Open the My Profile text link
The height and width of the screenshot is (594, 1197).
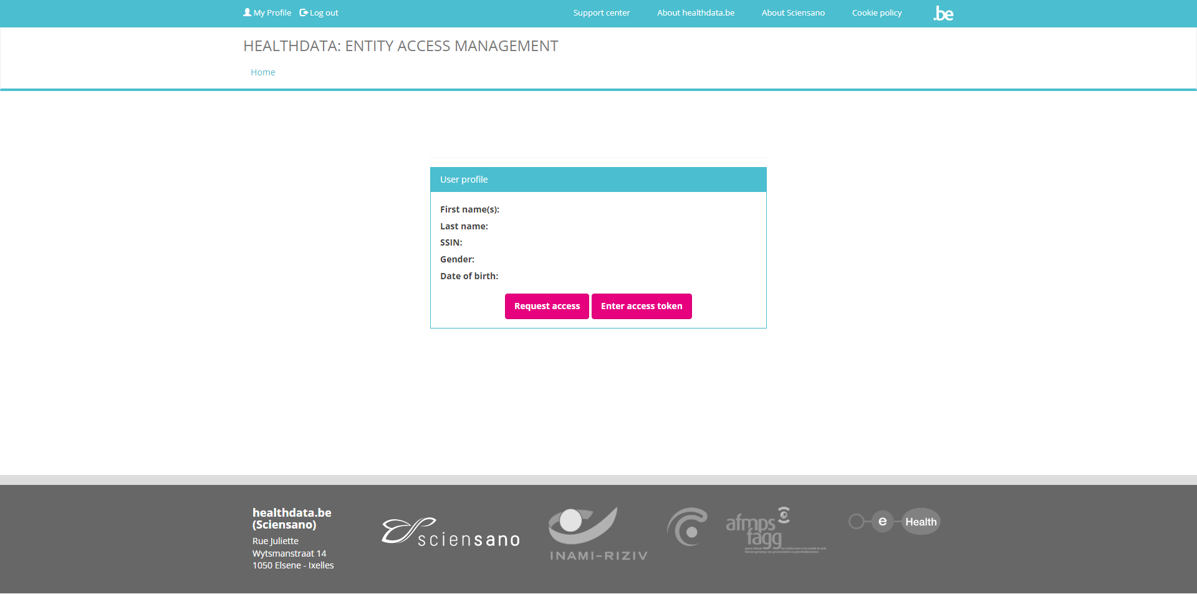(272, 13)
